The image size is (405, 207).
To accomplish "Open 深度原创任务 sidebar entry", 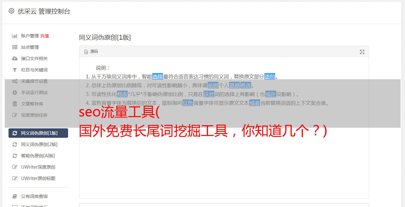I will pyautogui.click(x=38, y=115).
